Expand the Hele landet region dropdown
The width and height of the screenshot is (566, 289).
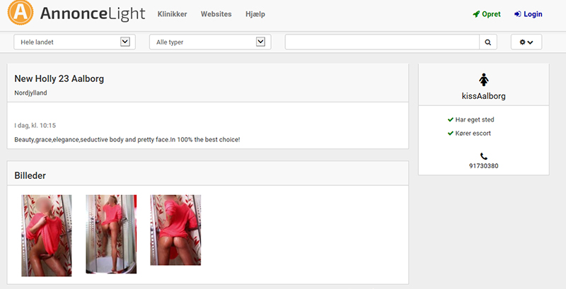tap(75, 42)
